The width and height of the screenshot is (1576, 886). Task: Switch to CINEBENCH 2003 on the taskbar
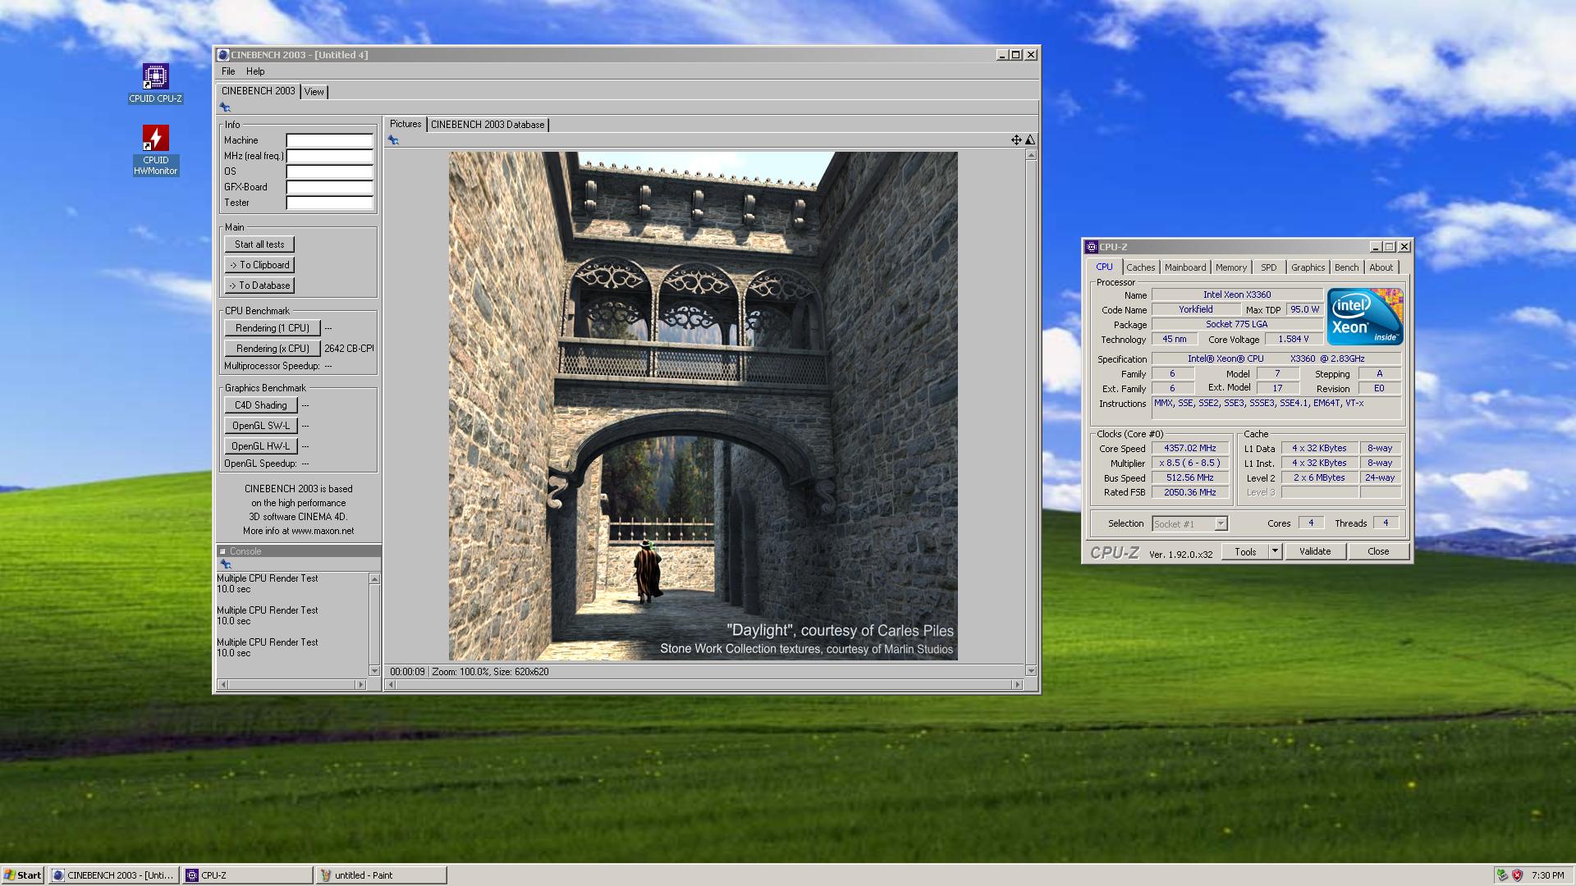(114, 875)
